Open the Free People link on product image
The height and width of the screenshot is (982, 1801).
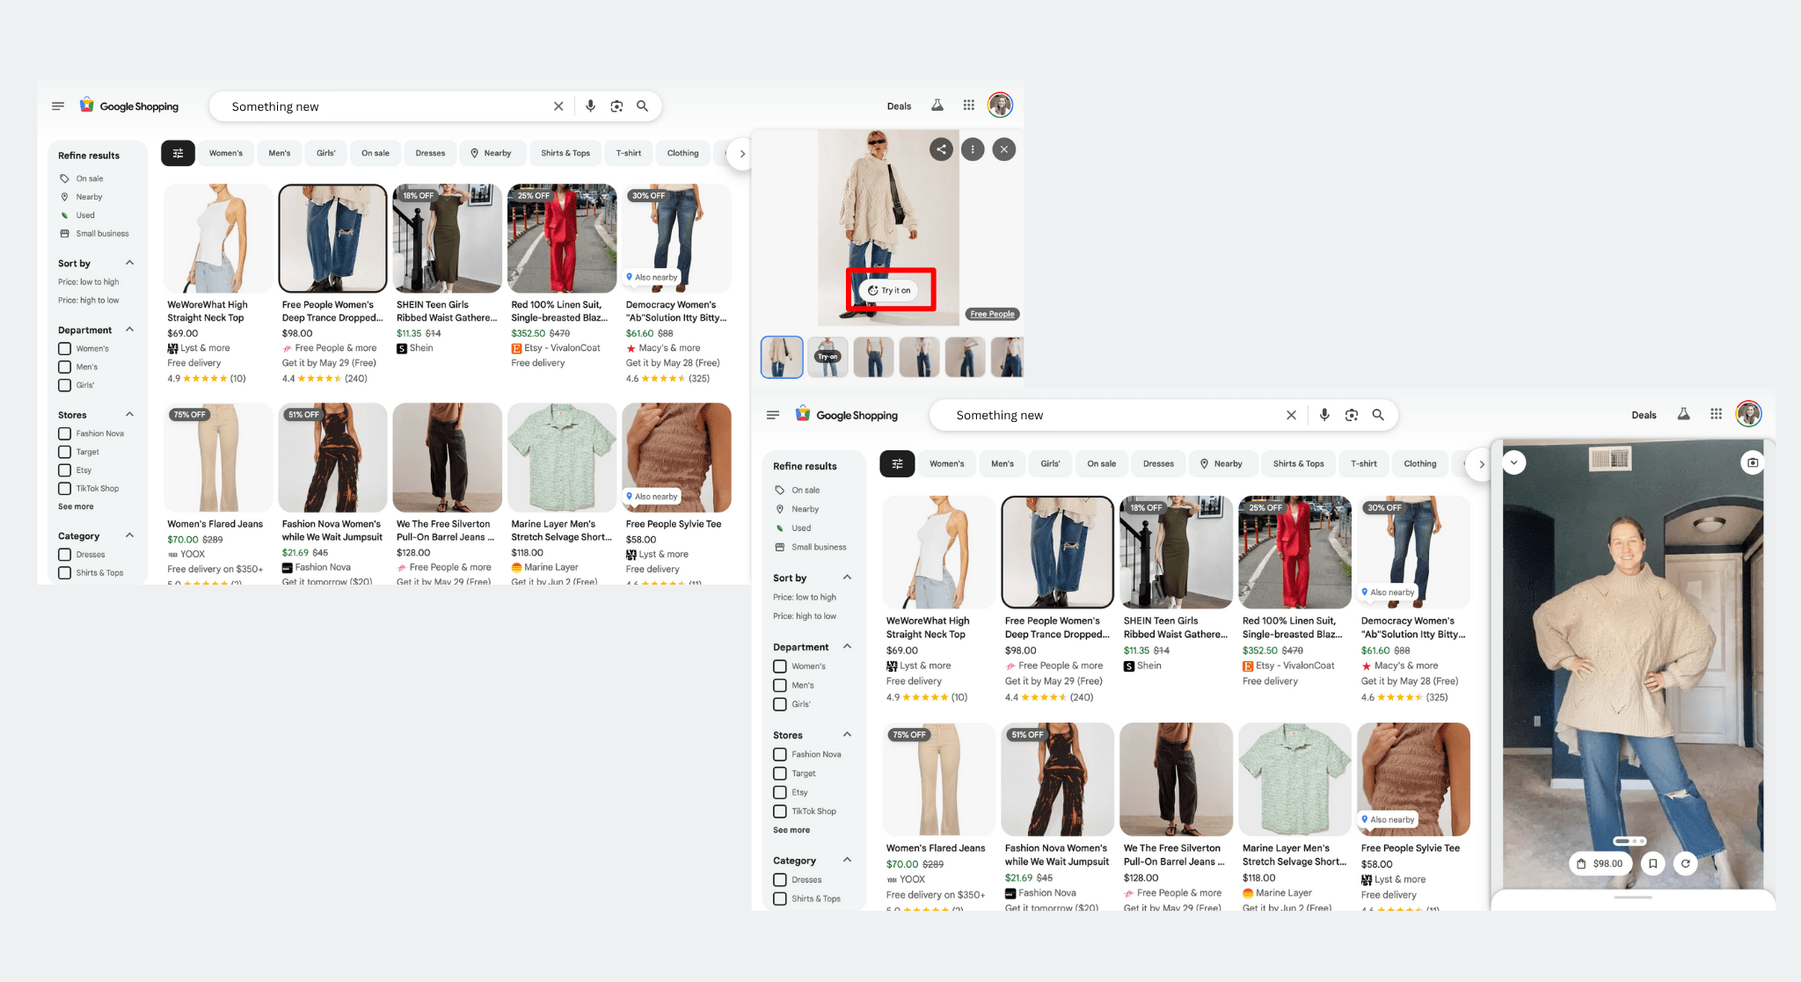992,314
